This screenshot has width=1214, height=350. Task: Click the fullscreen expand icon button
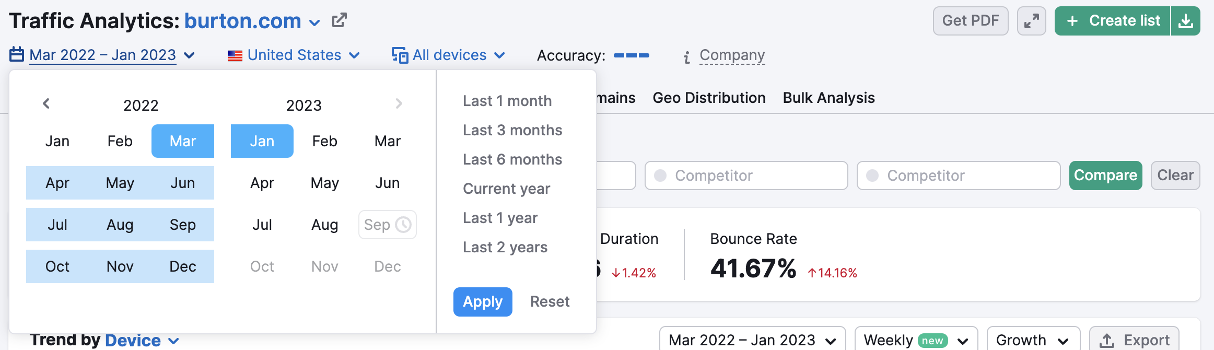1031,21
